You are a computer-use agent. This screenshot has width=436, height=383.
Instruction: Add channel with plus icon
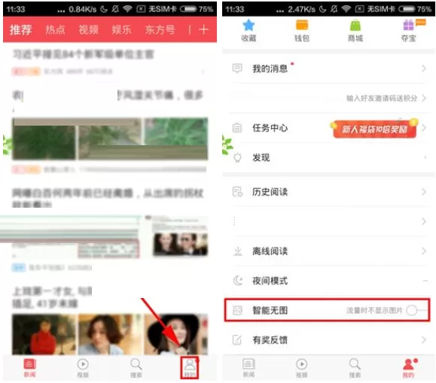pyautogui.click(x=203, y=29)
